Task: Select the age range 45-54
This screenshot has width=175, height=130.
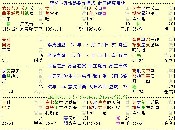Action: point(95,123)
